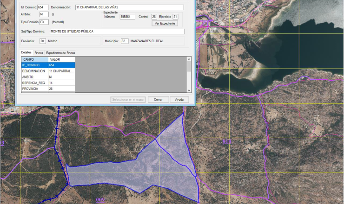Click the Ambito field with M
The width and height of the screenshot is (344, 204).
tap(44, 14)
